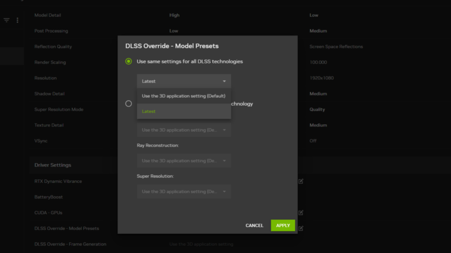This screenshot has width=451, height=253.
Task: Select the second radio option for per-technology settings
Action: [x=129, y=103]
